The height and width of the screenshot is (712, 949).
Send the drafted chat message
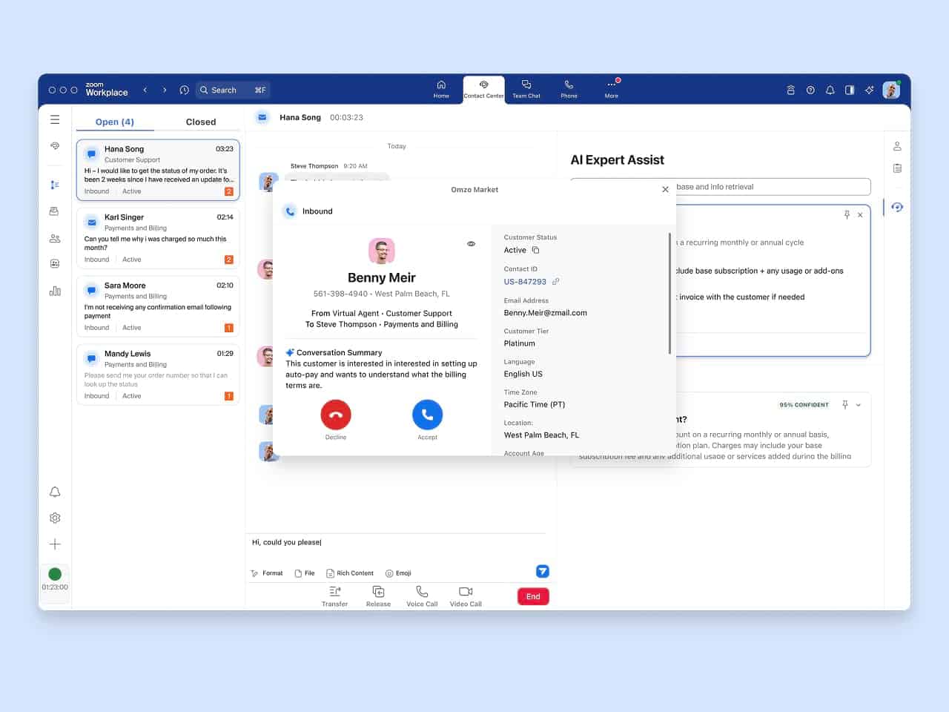pos(542,571)
